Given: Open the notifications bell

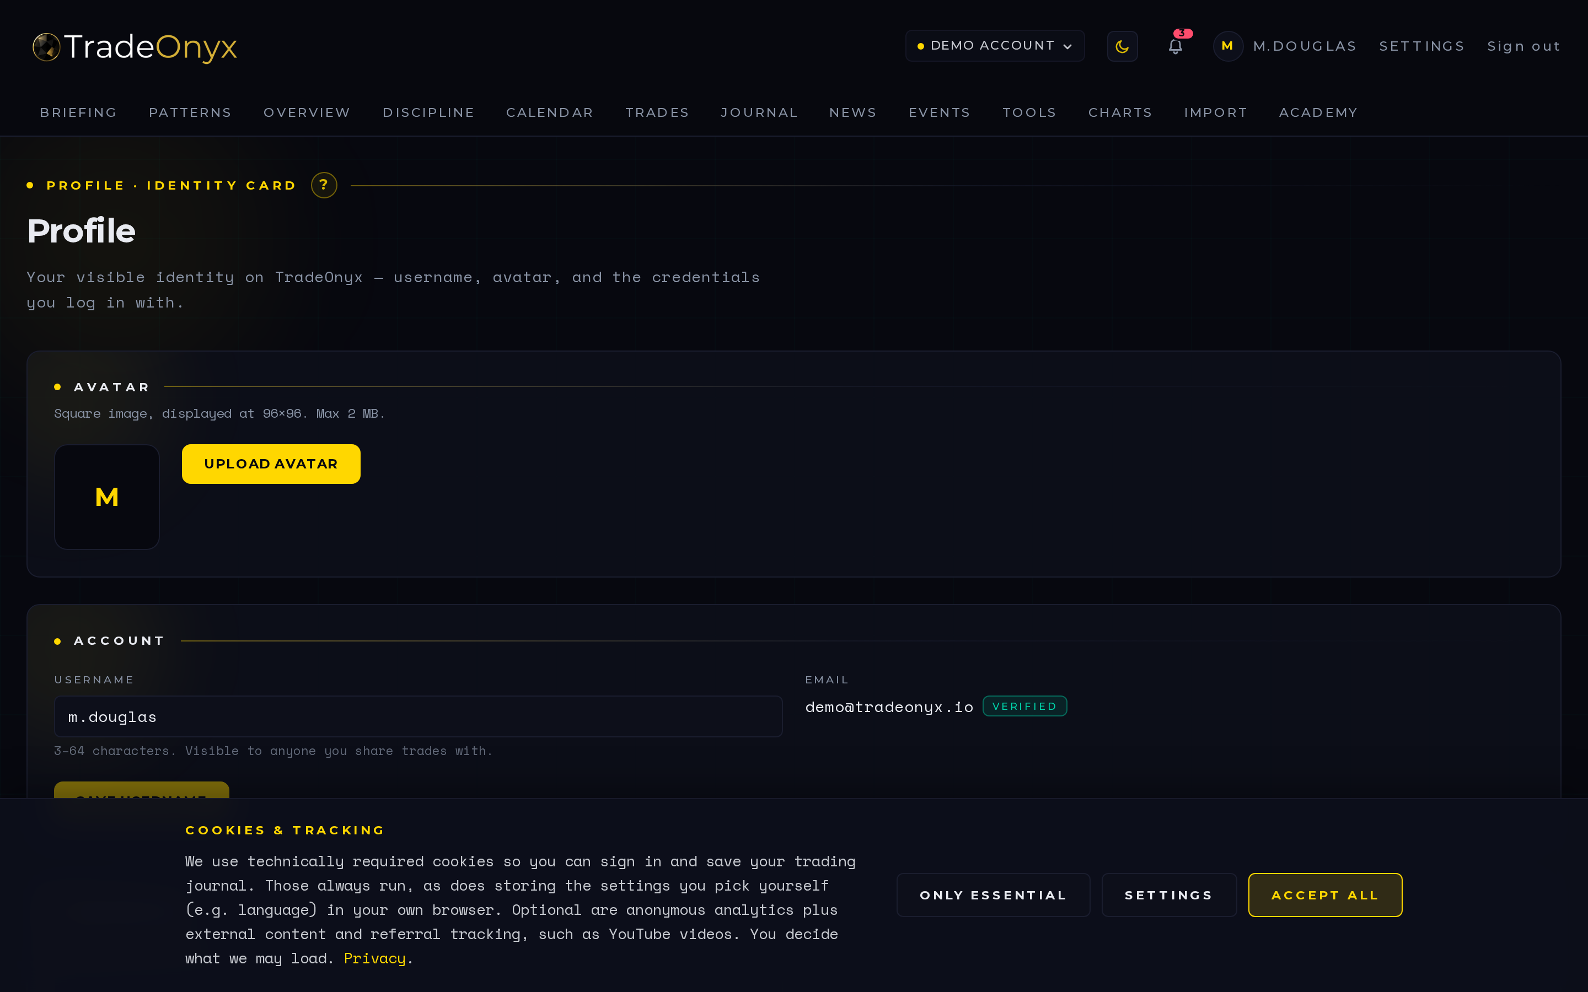Looking at the screenshot, I should [x=1175, y=46].
